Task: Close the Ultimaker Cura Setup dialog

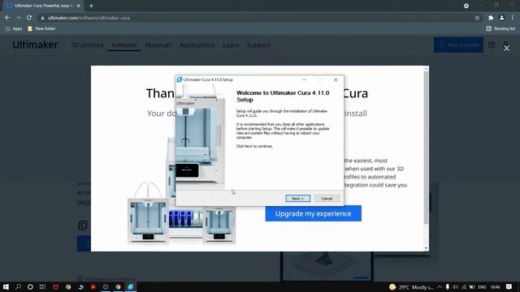Action: (x=336, y=79)
